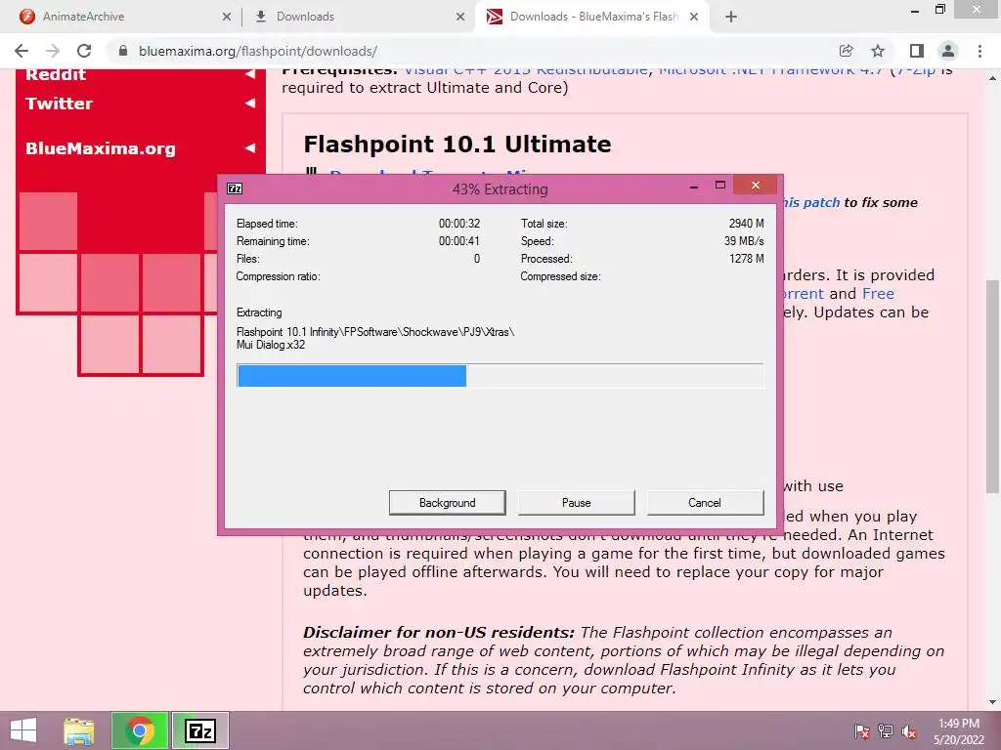The image size is (1001, 750).
Task: Click the 'Disclaimer for non-US residents:' text
Action: [439, 633]
